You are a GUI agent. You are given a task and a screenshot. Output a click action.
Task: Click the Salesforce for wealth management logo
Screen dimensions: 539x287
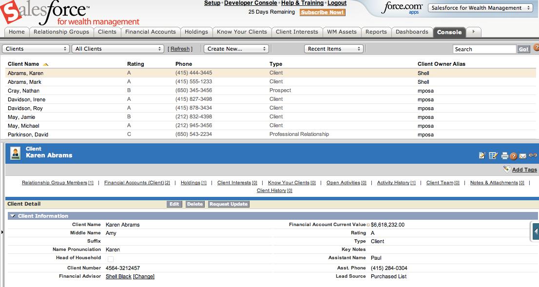(71, 13)
